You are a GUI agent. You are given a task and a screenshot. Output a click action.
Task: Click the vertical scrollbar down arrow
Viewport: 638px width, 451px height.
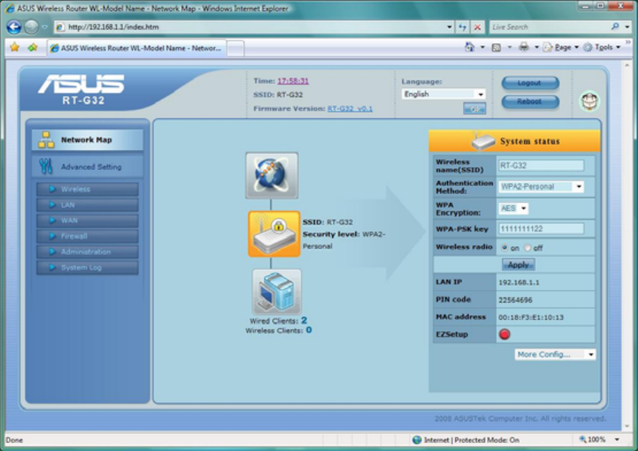tap(627, 426)
